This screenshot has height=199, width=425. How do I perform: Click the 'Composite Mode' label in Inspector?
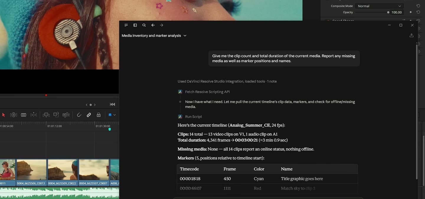(x=342, y=6)
